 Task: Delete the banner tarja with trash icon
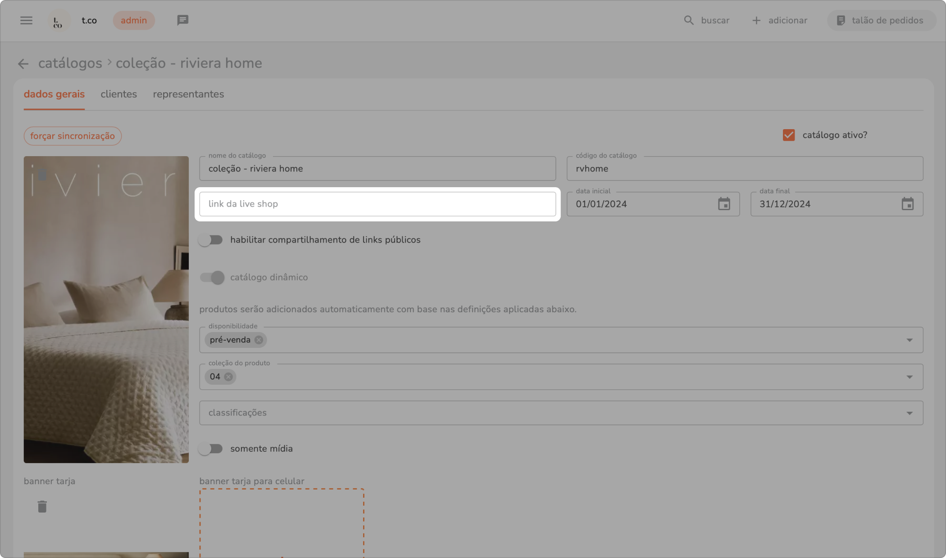tap(42, 507)
